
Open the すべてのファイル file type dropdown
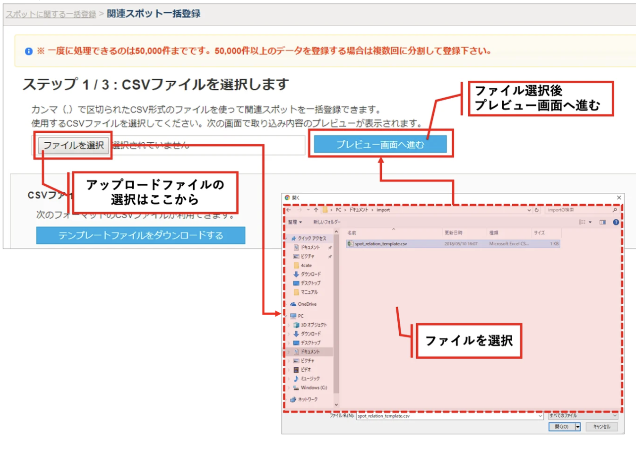(x=584, y=416)
